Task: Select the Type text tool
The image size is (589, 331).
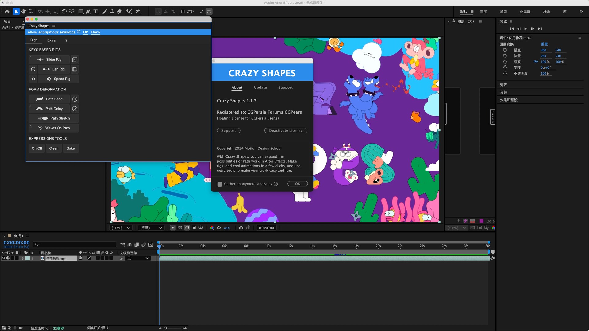Action: click(96, 11)
